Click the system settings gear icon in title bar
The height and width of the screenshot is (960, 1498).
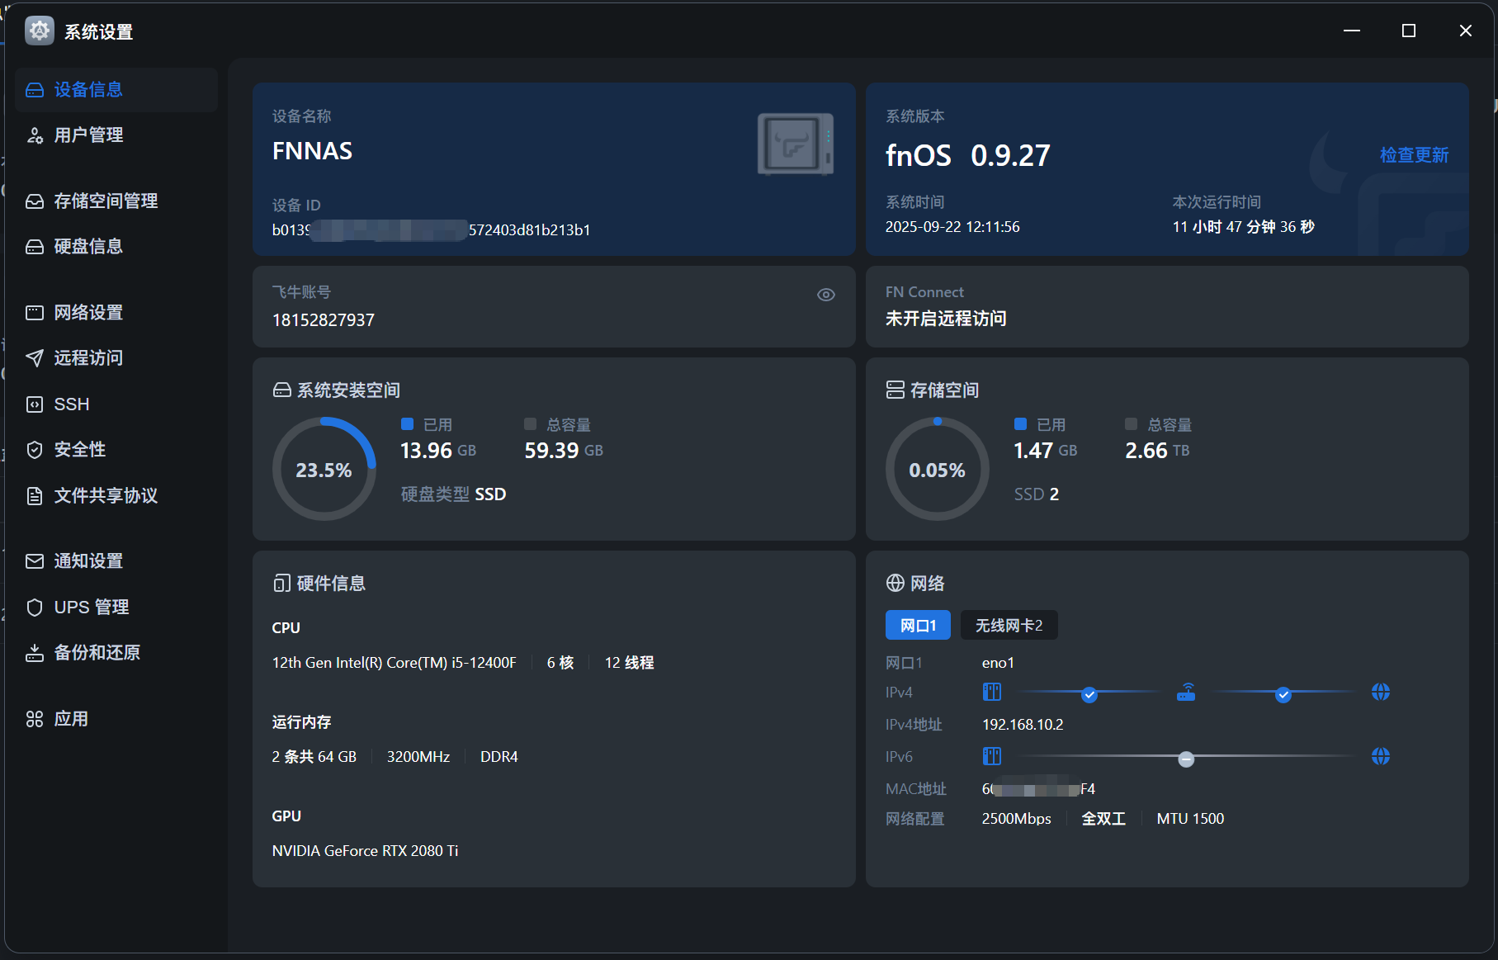coord(40,31)
